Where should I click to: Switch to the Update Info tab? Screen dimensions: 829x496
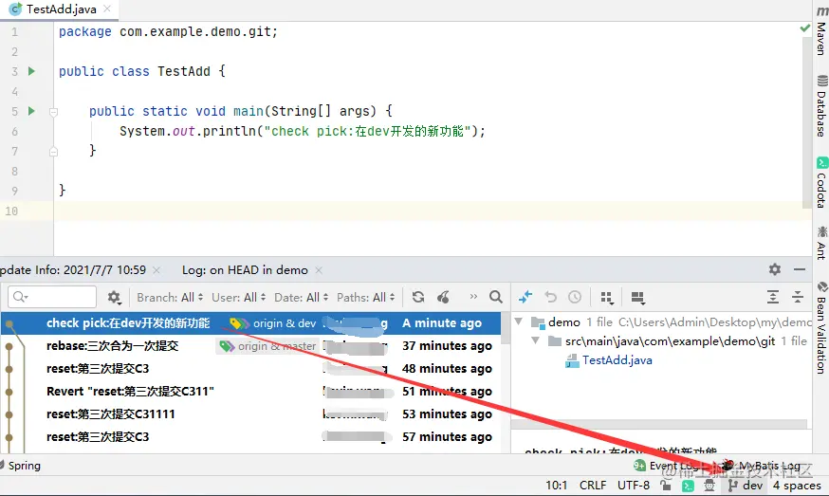click(73, 269)
